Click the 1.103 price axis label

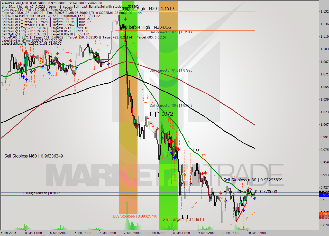[x=324, y=49]
